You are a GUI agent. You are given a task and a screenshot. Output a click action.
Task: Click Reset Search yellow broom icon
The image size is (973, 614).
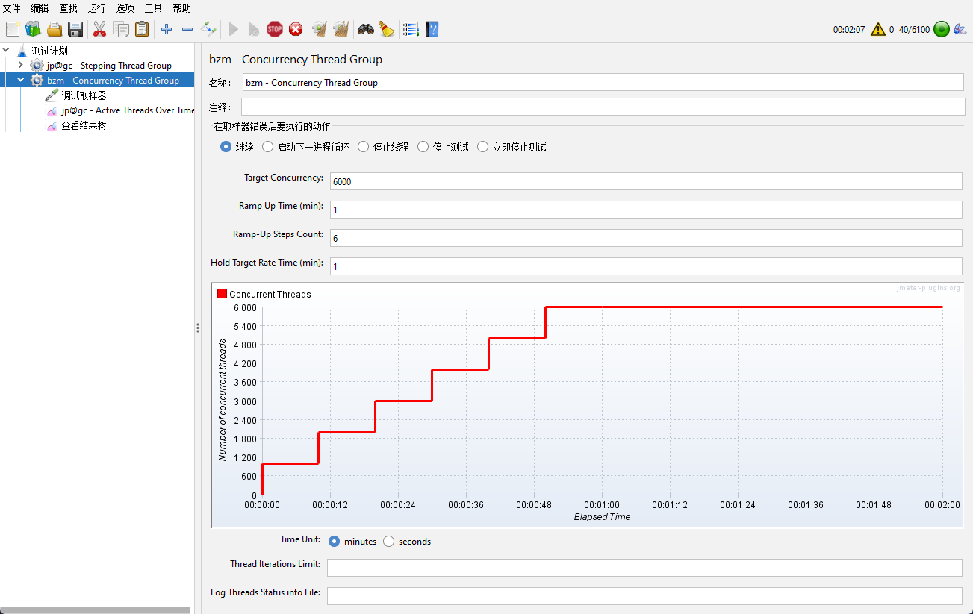pos(386,29)
